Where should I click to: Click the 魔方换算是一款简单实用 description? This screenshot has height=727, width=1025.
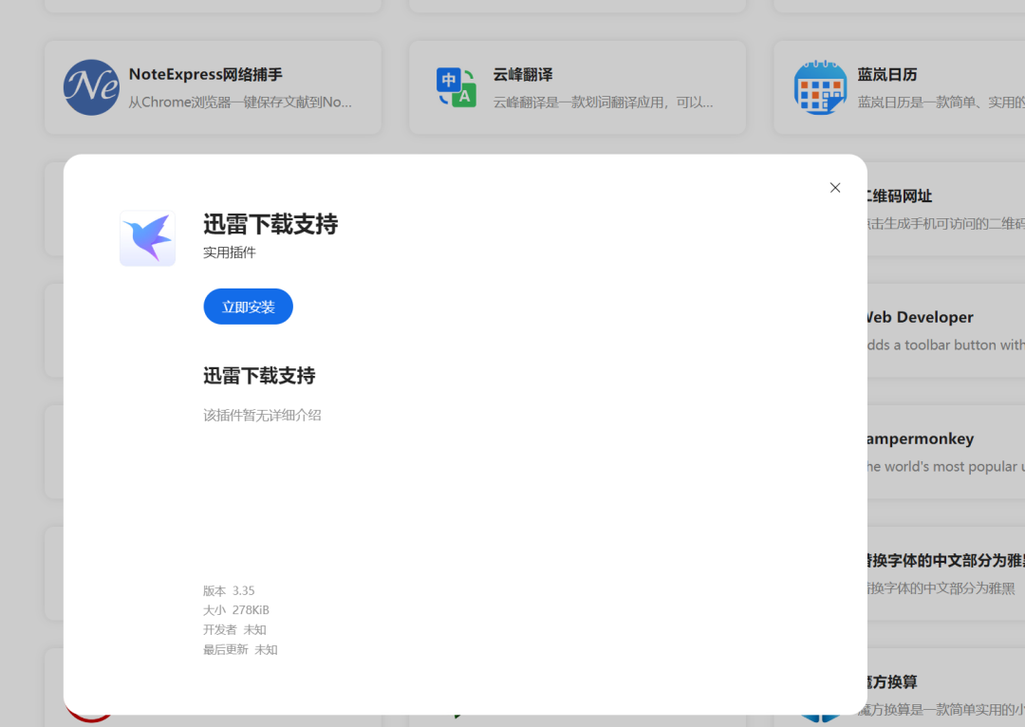click(x=941, y=709)
